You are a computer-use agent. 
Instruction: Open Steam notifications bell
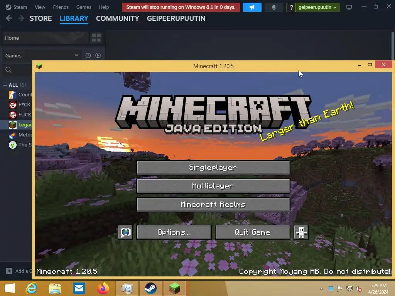(274, 7)
